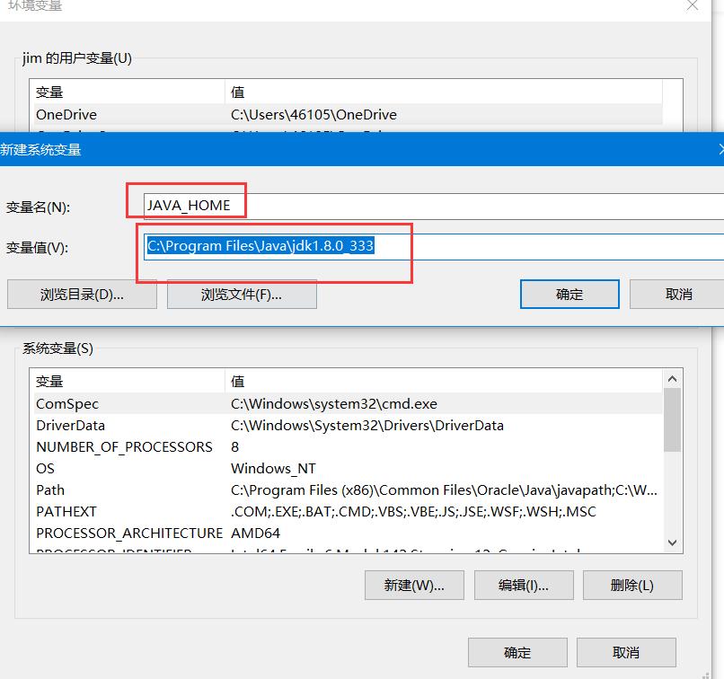Click the bottom 确定 to apply changes
Screen dimensions: 724x679
click(517, 652)
